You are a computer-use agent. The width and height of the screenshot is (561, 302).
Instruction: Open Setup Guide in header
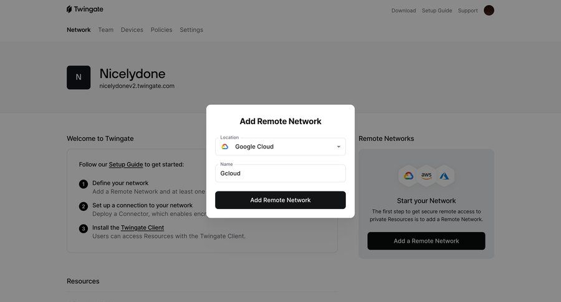437,11
